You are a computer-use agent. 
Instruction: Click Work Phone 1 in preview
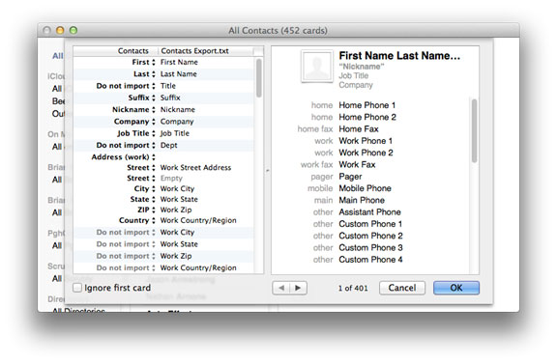[x=366, y=141]
